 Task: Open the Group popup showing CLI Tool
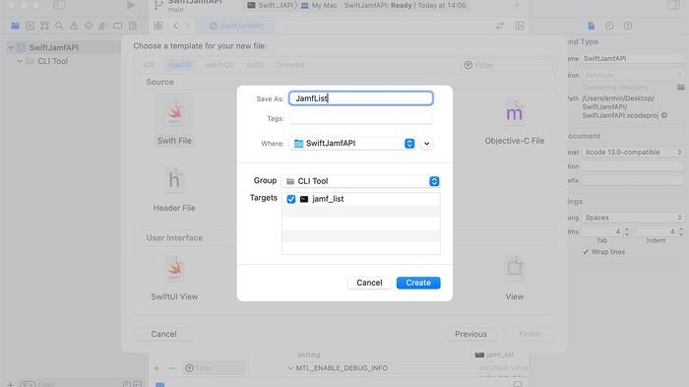[x=361, y=181]
